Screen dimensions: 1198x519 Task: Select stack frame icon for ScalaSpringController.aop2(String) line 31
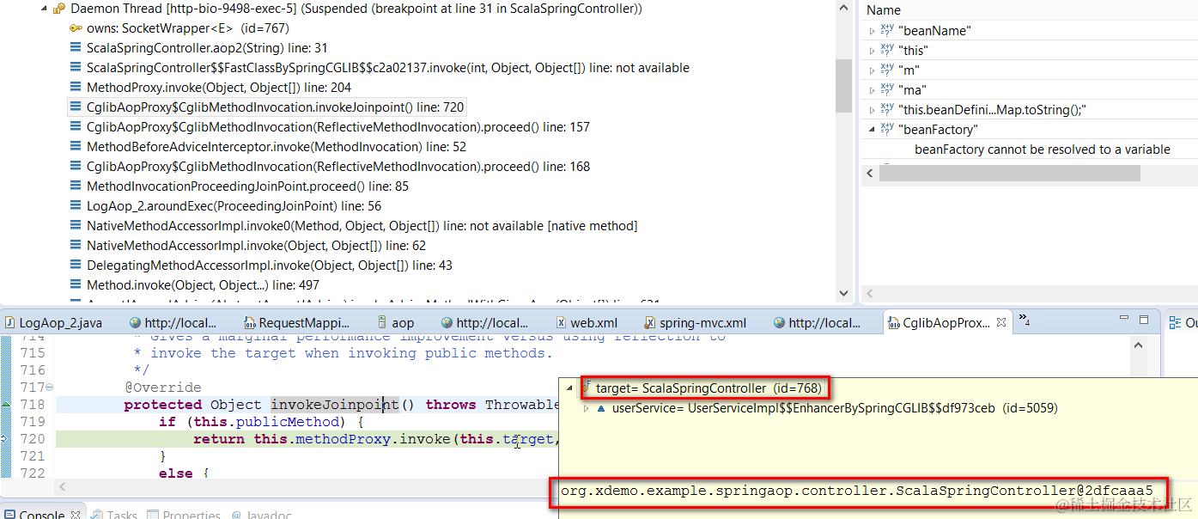point(76,48)
